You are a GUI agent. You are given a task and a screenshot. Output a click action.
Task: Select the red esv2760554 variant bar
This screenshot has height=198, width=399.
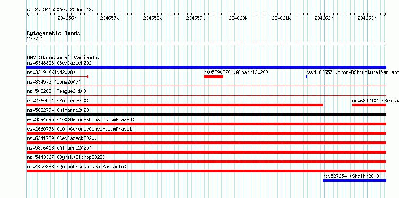tap(175, 105)
